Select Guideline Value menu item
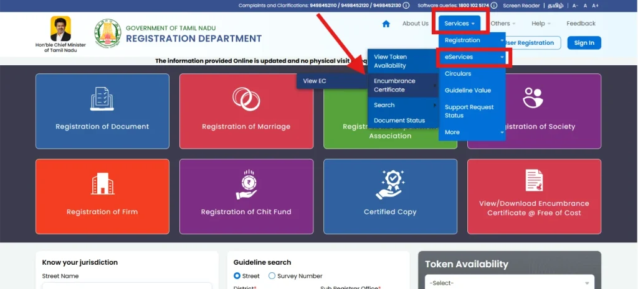Viewport: 638px width, 289px height. pyautogui.click(x=472, y=91)
